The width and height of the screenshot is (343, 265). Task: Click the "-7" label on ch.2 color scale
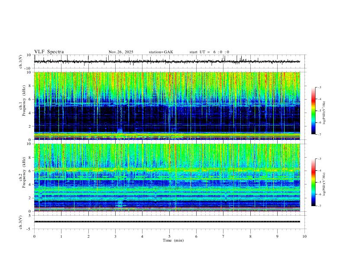coord(319,206)
